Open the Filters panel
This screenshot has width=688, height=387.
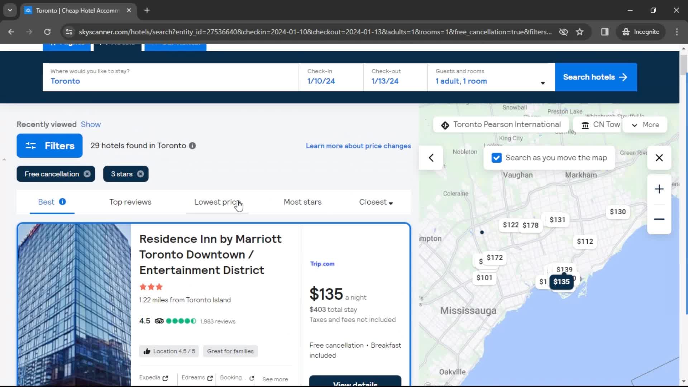tap(49, 145)
